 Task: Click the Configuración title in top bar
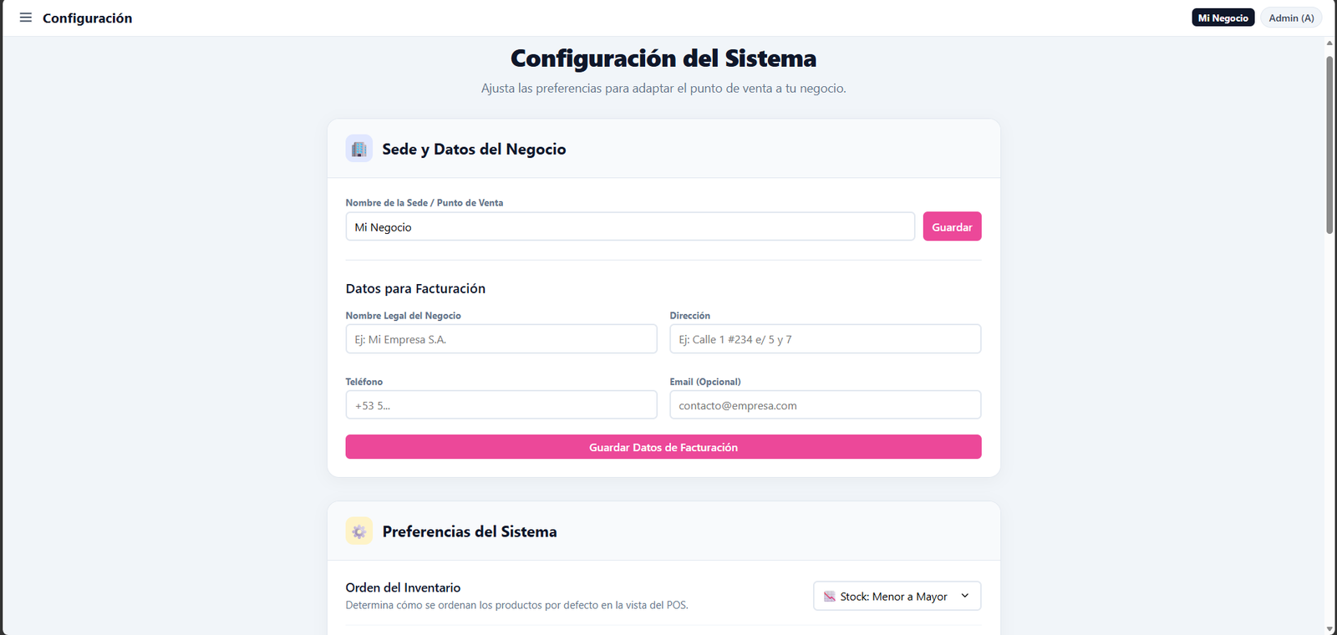[x=87, y=18]
